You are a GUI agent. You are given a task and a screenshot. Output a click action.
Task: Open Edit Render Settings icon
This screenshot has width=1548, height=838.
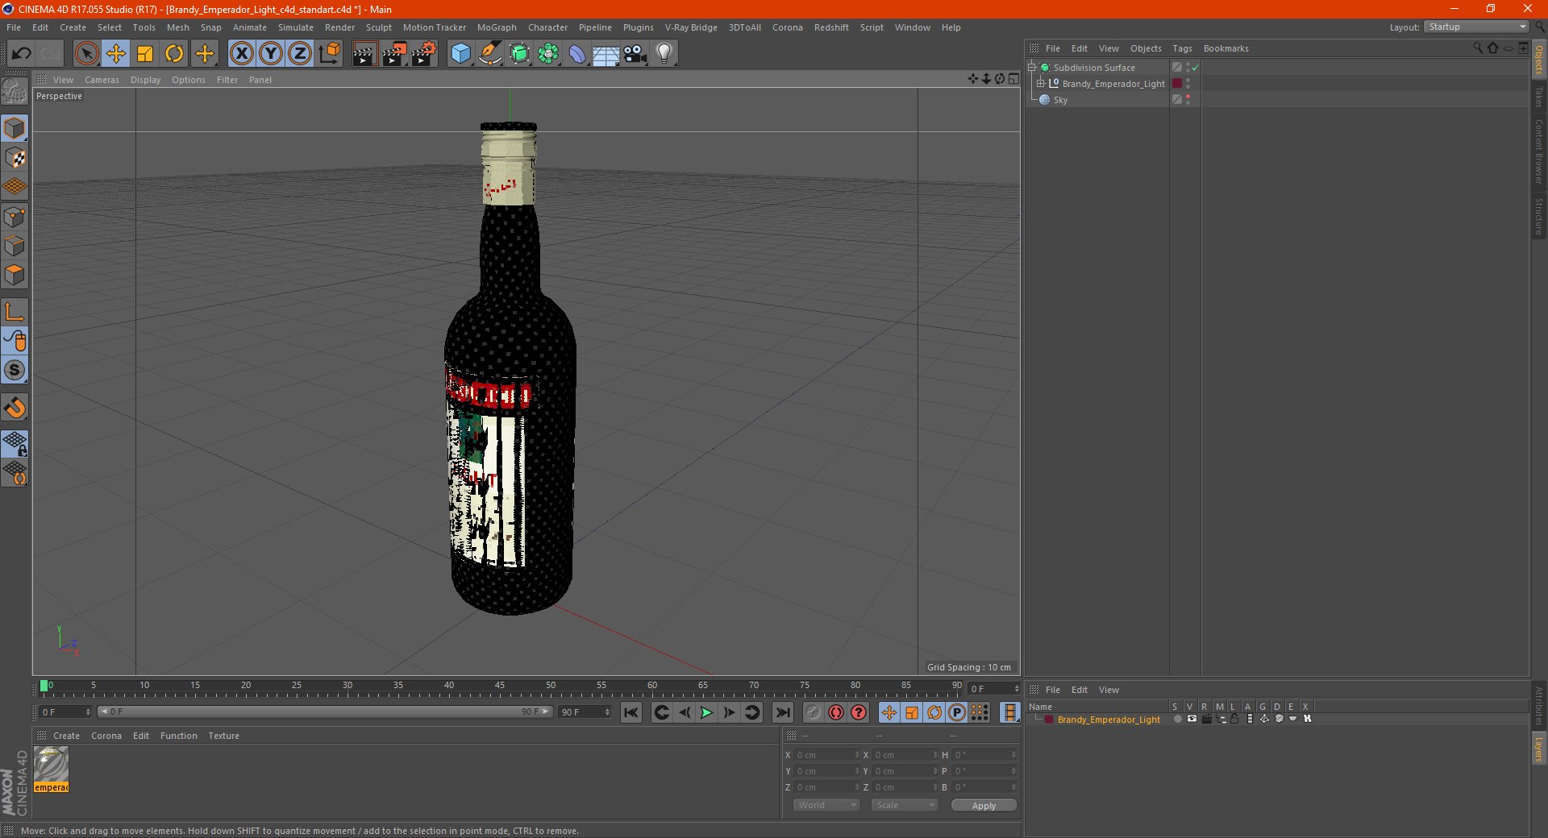point(424,54)
